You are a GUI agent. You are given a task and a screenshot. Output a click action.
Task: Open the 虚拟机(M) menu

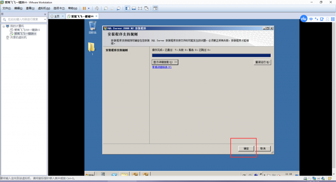(44, 8)
